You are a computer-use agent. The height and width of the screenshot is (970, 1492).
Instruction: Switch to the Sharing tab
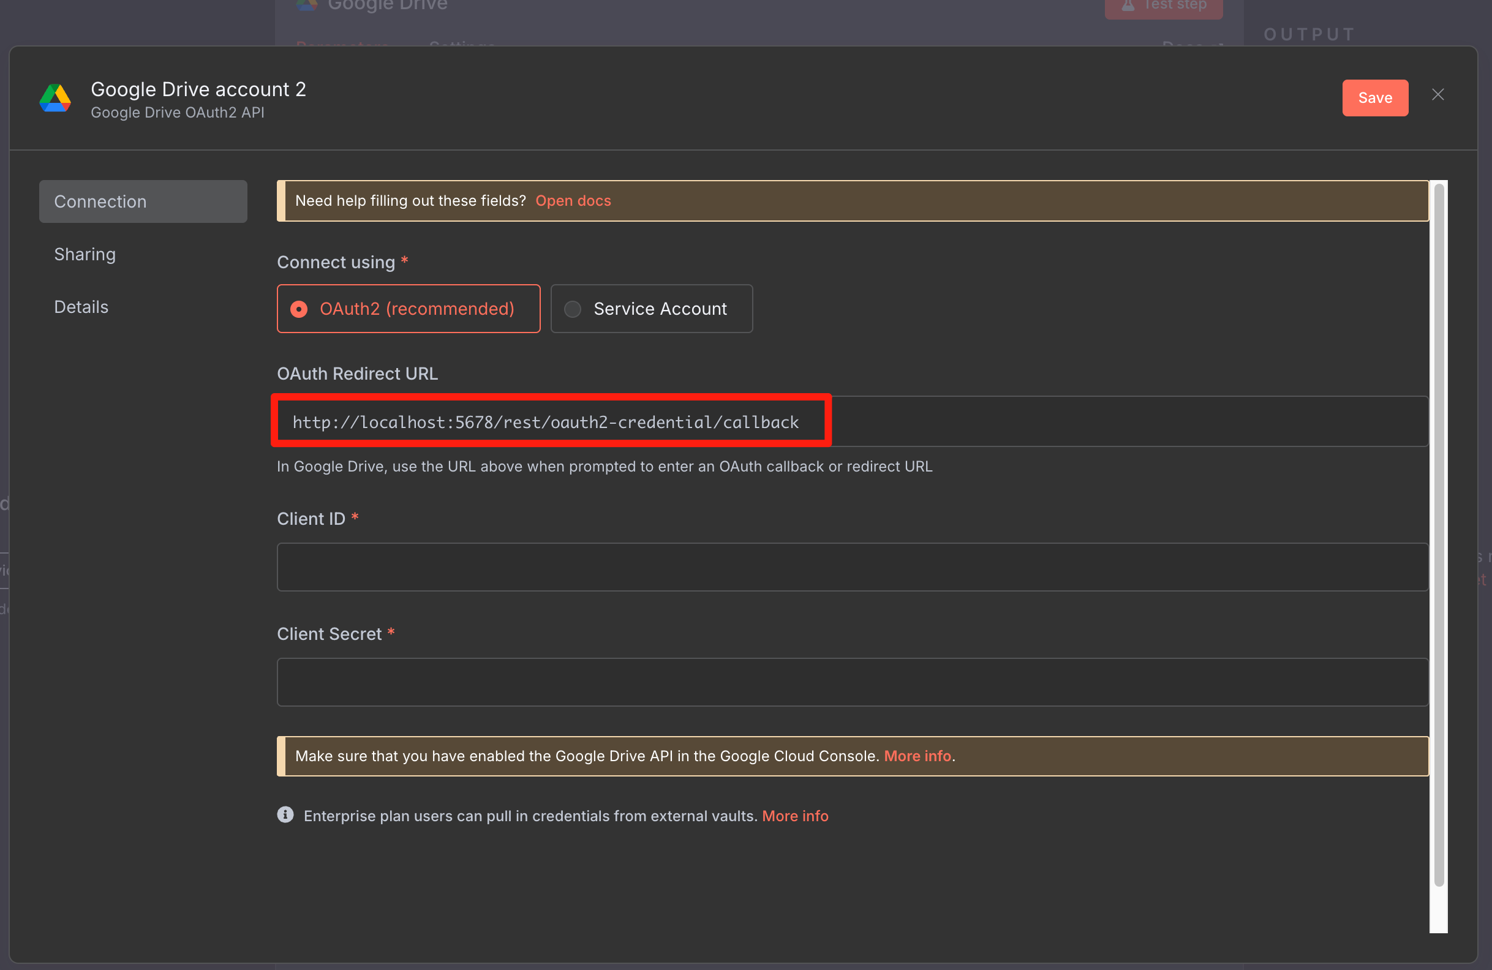click(85, 254)
